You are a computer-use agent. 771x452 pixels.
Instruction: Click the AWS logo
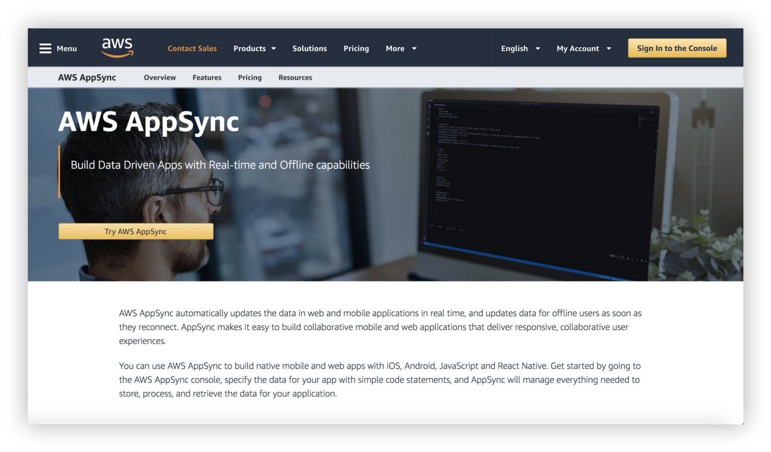[x=118, y=48]
